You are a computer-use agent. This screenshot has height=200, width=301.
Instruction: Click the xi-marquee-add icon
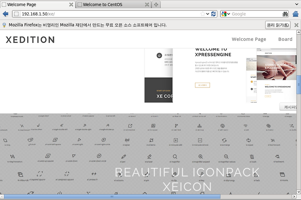(176, 140)
